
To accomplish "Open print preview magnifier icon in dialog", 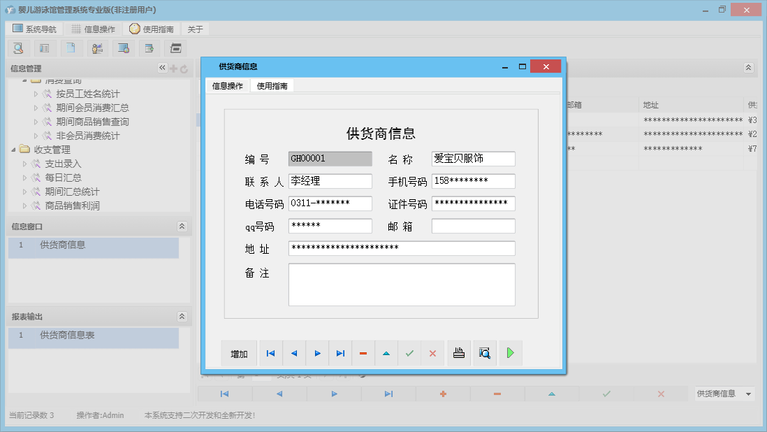I will coord(485,354).
